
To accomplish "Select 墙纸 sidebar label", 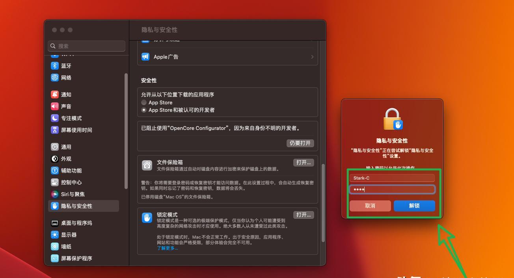I will point(66,246).
